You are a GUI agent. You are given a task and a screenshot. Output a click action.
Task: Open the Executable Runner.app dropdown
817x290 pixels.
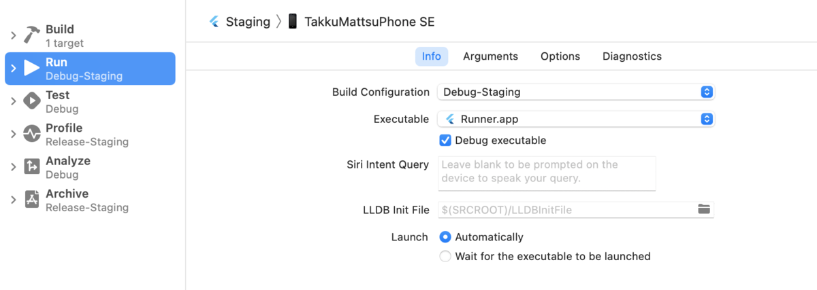pos(575,120)
